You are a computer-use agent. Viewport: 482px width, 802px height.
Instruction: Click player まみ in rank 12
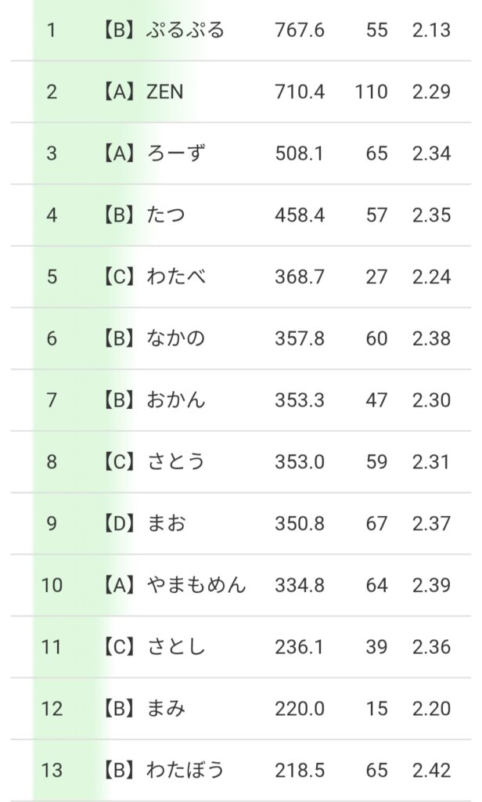(166, 709)
